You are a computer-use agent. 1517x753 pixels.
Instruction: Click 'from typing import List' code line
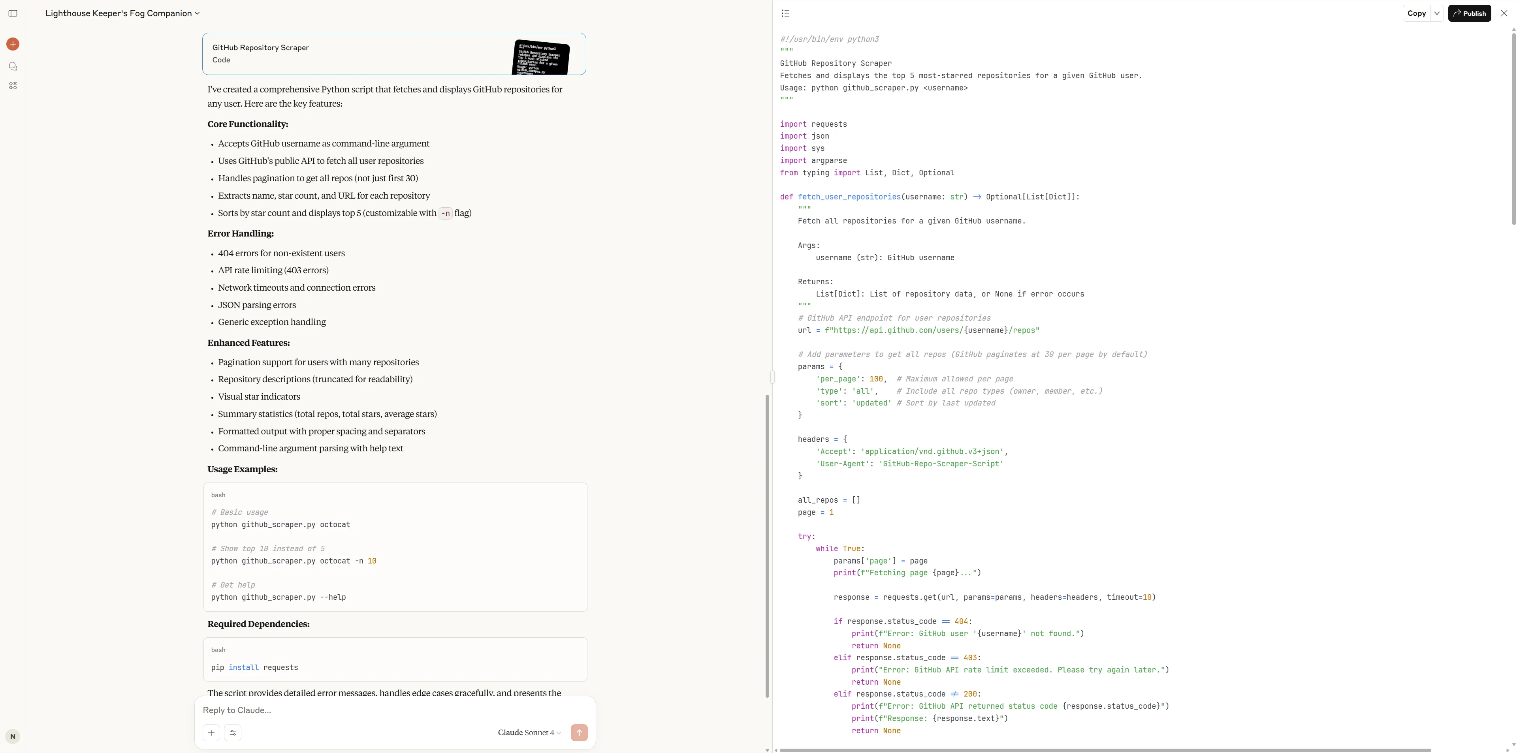click(x=868, y=173)
